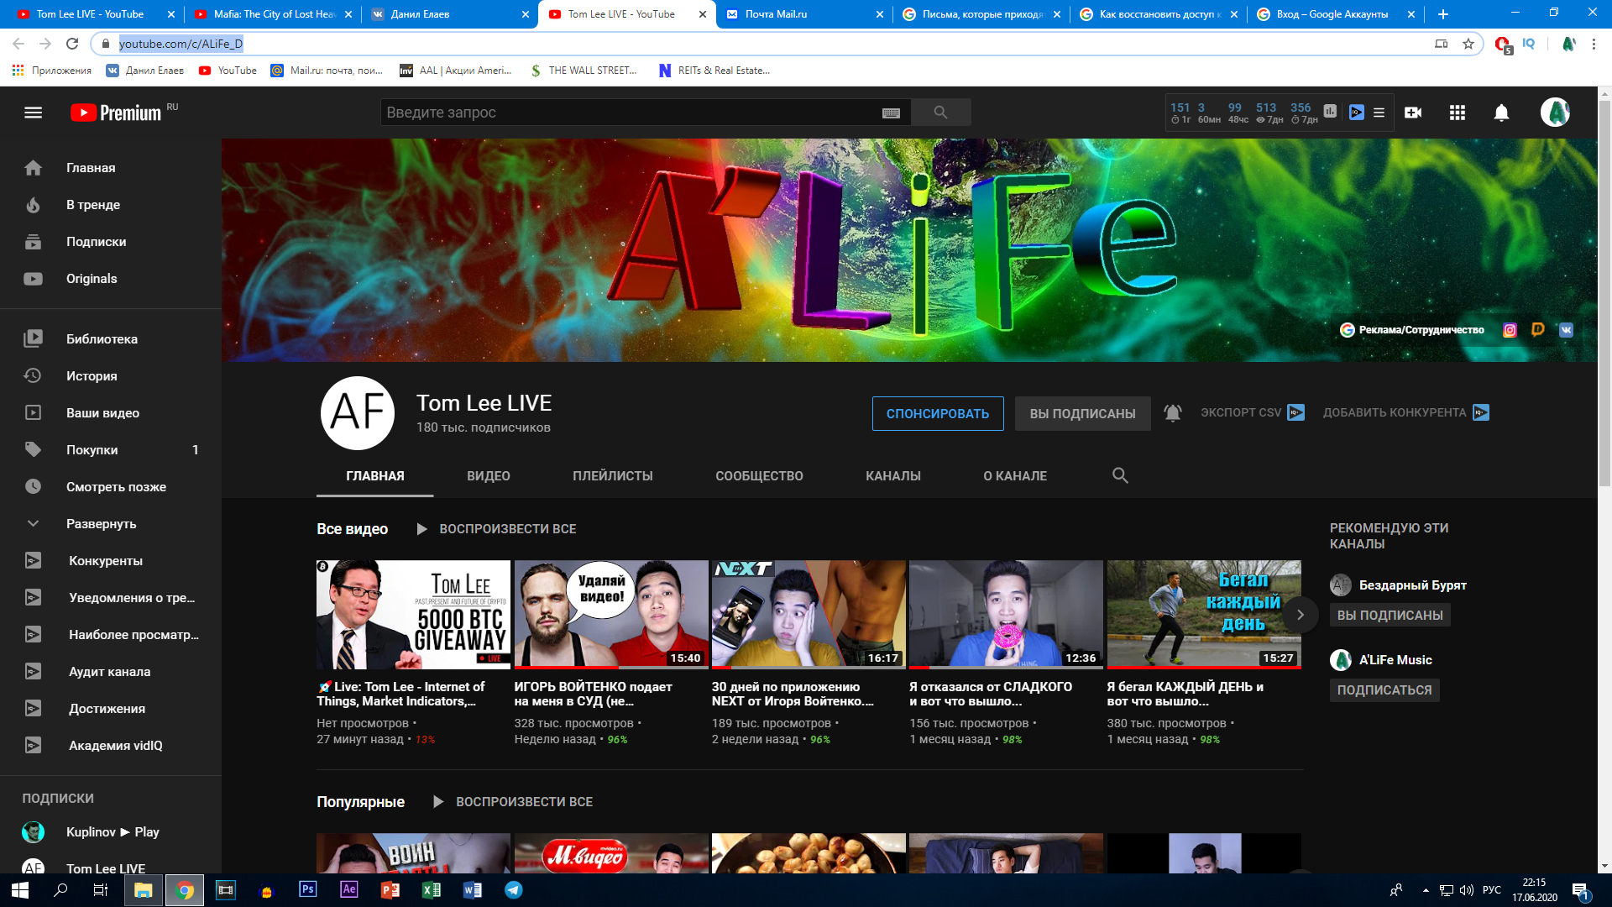Image resolution: width=1612 pixels, height=907 pixels.
Task: Open Подписки in sidebar
Action: (111, 242)
